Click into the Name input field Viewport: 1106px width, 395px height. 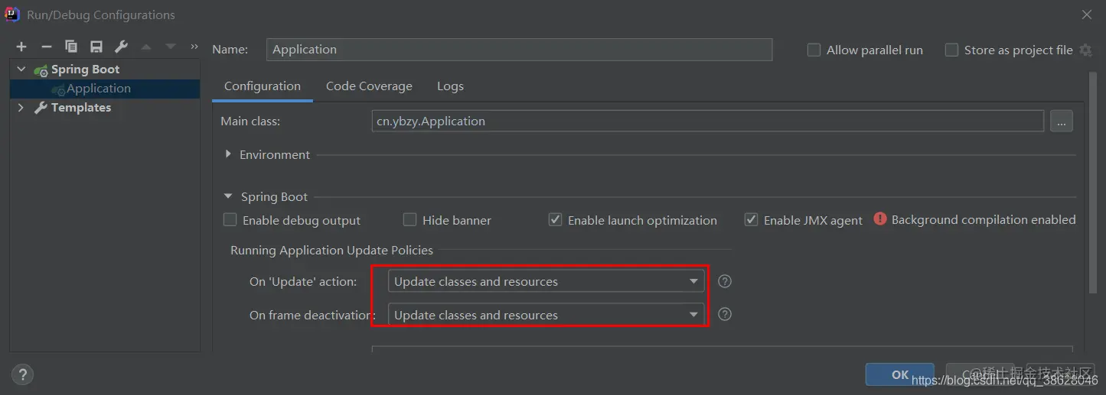[x=520, y=50]
